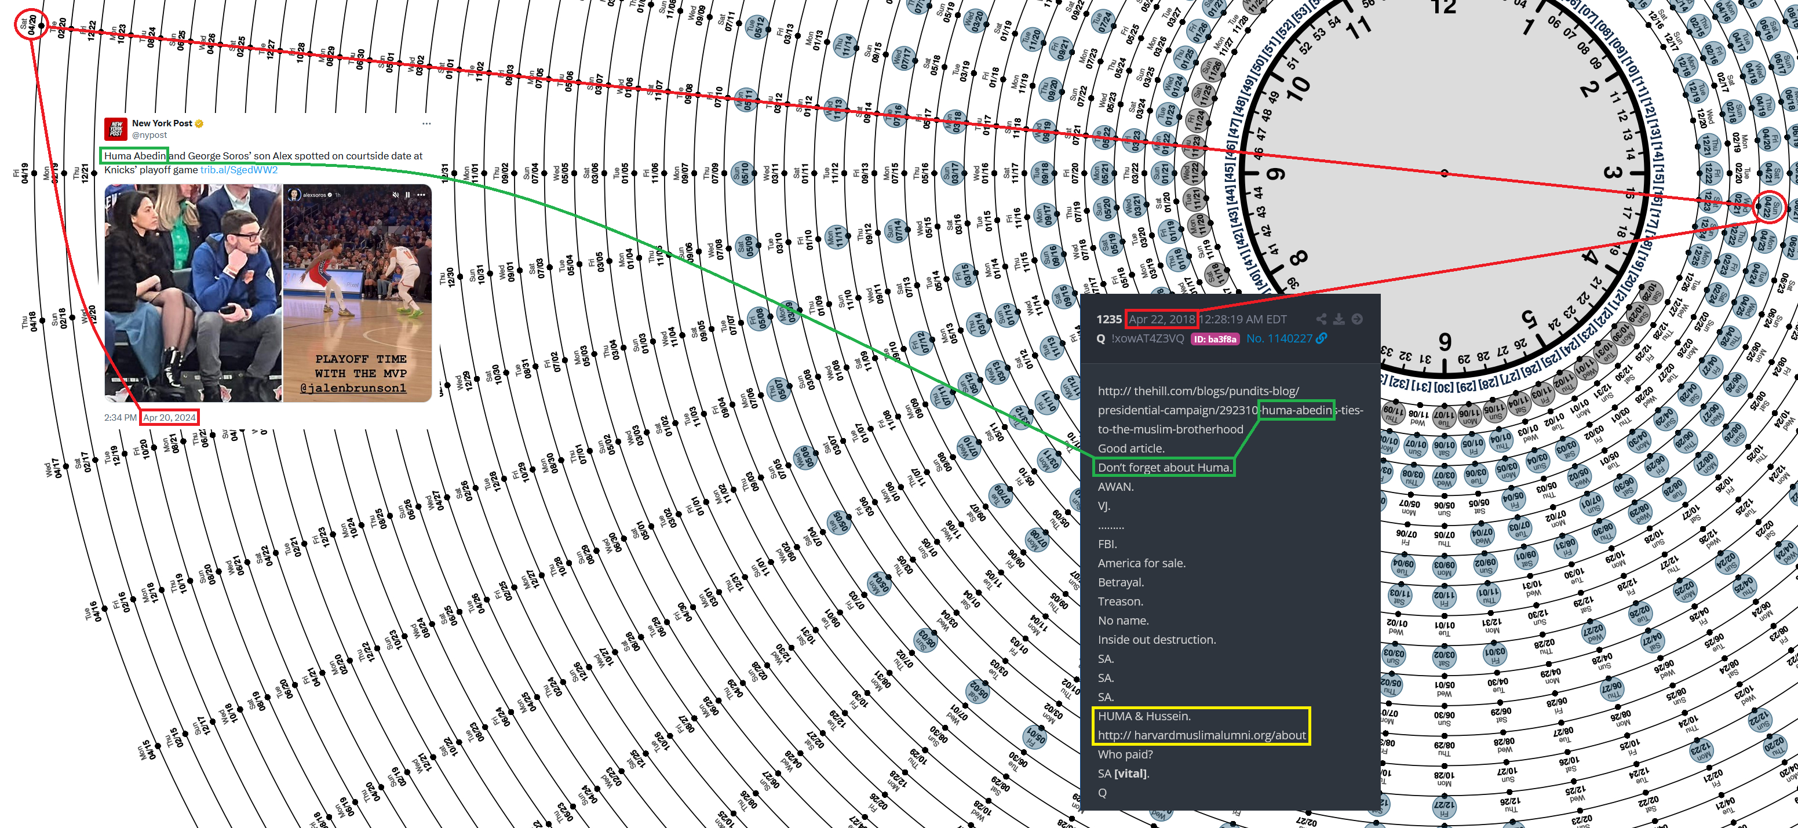This screenshot has width=1798, height=828.
Task: Open the Playoff Time story image
Action: point(358,293)
